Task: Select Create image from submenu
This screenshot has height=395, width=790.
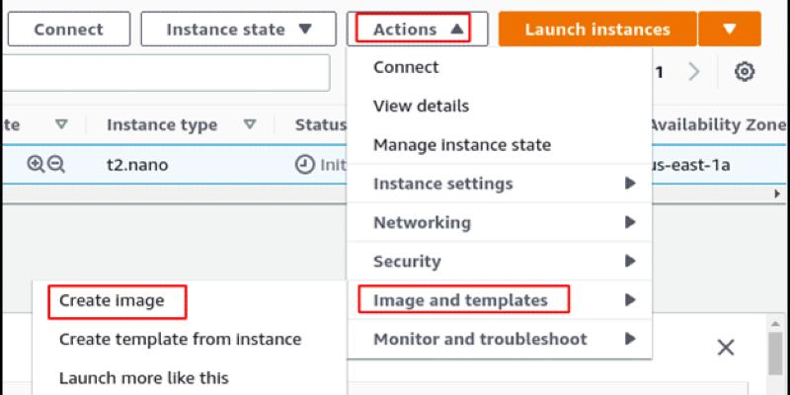Action: click(x=112, y=299)
